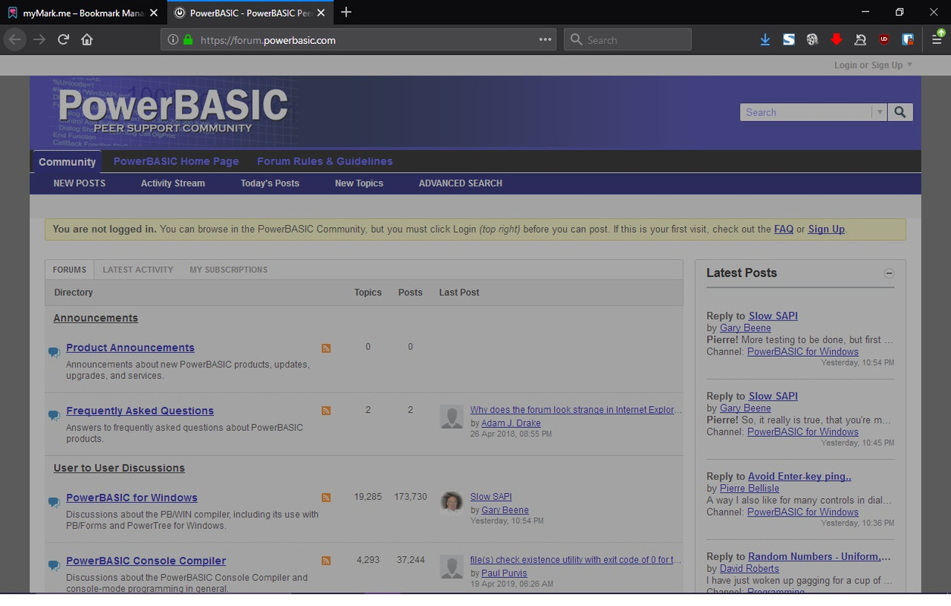Open the Frequently Asked Questions forum

pyautogui.click(x=140, y=411)
